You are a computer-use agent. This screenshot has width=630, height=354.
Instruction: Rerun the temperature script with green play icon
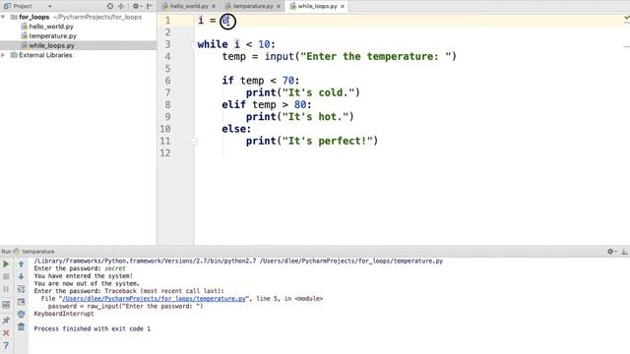[6, 265]
